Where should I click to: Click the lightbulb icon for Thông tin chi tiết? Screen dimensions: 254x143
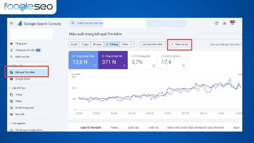point(11,50)
